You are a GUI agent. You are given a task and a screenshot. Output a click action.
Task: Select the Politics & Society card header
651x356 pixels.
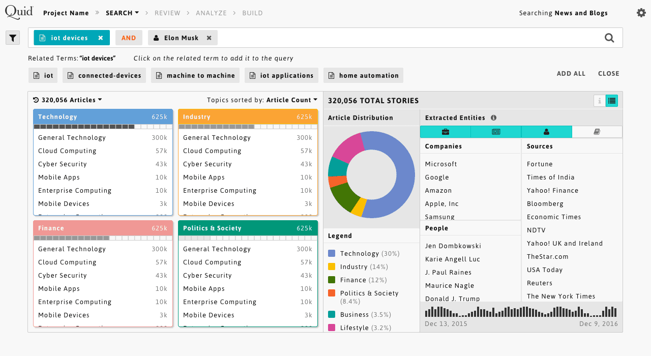pyautogui.click(x=248, y=228)
